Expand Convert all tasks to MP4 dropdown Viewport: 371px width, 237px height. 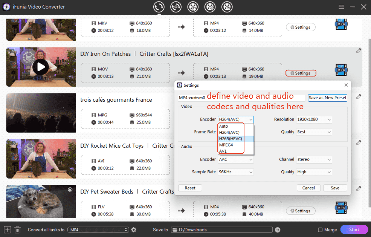99,230
